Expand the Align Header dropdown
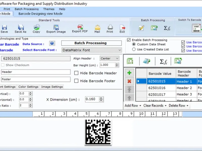Image resolution: width=202 pixels, height=151 pixels. (x=109, y=58)
